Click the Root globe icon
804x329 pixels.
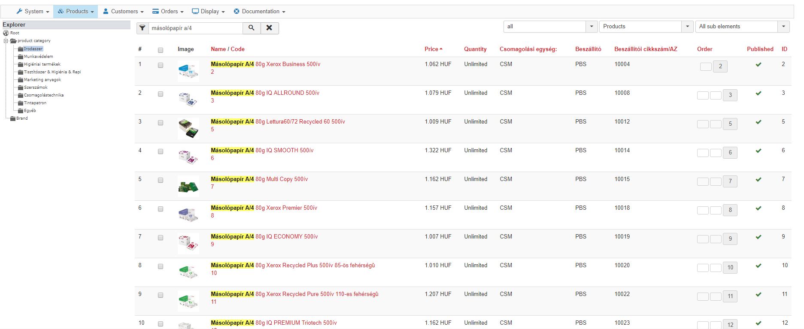[6, 33]
